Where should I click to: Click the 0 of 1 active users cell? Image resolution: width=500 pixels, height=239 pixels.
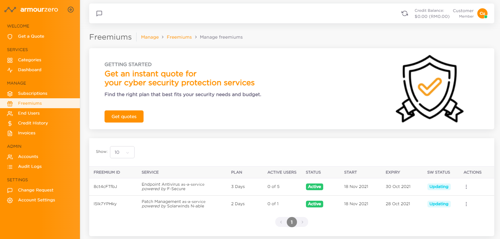(x=273, y=204)
